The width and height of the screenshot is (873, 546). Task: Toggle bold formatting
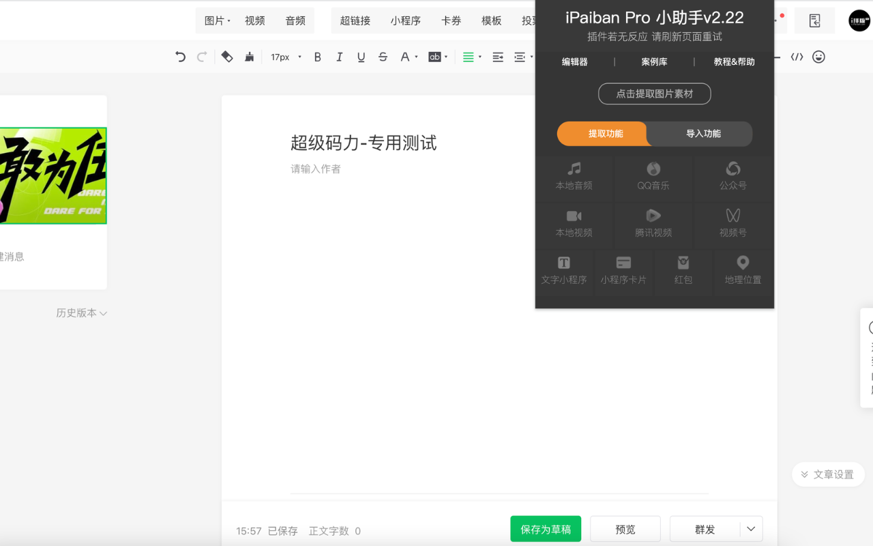point(317,57)
